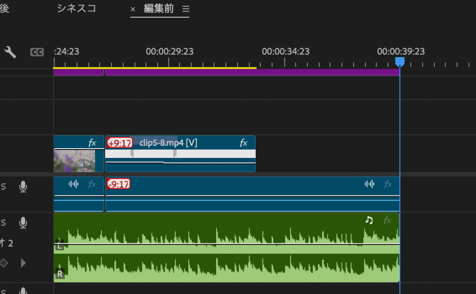
Task: Toggle the add keyframe diamond button
Action: [x=4, y=263]
